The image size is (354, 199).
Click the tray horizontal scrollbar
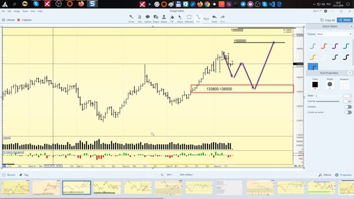[x=82, y=198]
